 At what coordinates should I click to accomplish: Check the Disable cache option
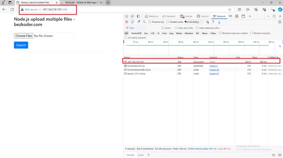click(167, 22)
